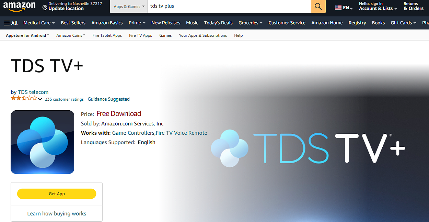Open the Prime dropdown menu
Screen dimensions: 429x222
pos(137,23)
